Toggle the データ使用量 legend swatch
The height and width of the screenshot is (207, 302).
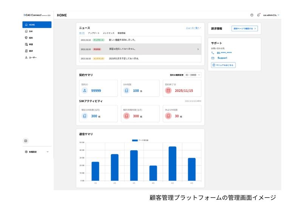pos(135,140)
